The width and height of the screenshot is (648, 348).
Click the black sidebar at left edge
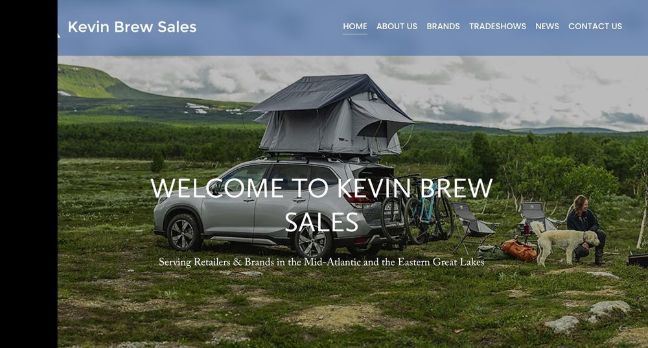click(x=29, y=174)
